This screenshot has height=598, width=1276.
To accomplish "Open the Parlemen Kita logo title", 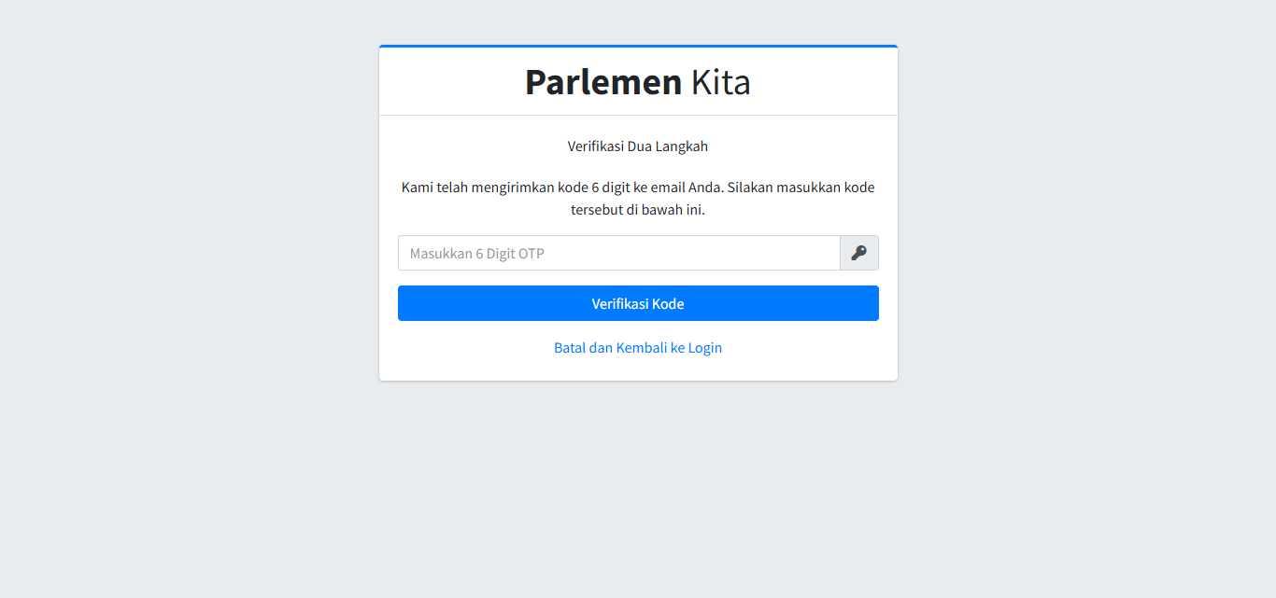I will tap(638, 82).
